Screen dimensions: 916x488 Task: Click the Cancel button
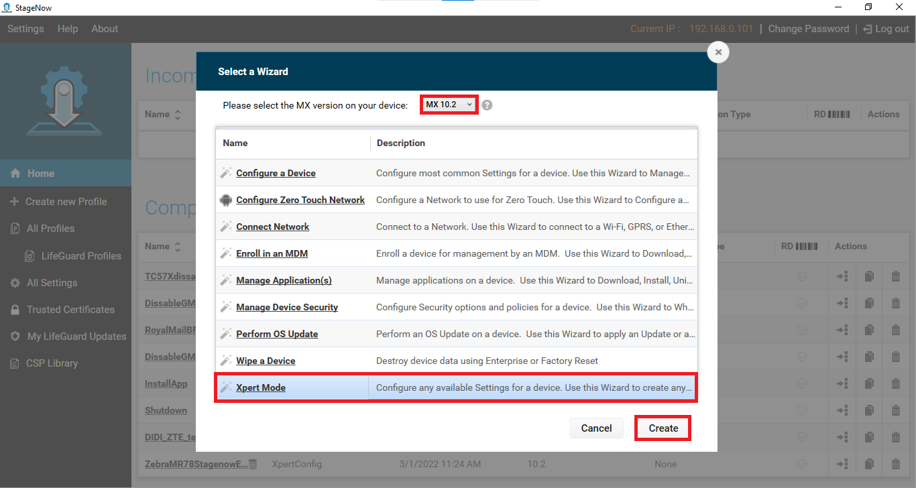coord(596,428)
